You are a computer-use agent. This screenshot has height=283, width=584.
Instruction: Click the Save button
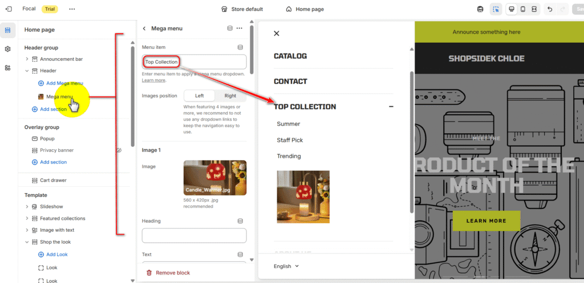click(x=578, y=9)
